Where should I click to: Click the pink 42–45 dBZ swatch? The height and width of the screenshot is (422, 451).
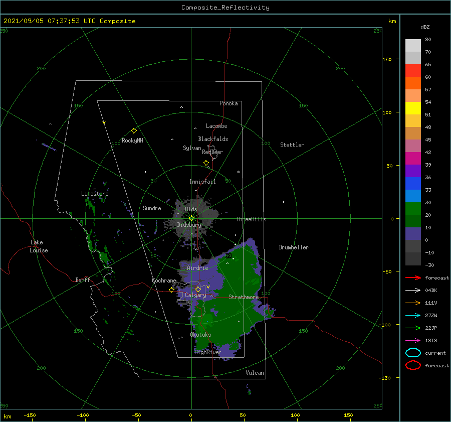pyautogui.click(x=413, y=146)
